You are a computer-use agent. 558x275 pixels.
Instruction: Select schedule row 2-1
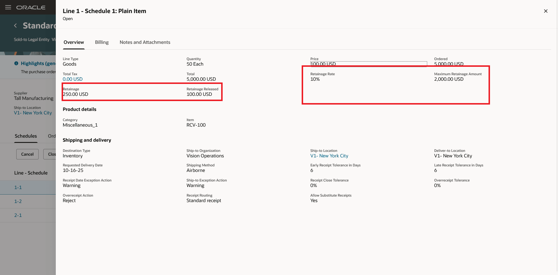[18, 215]
